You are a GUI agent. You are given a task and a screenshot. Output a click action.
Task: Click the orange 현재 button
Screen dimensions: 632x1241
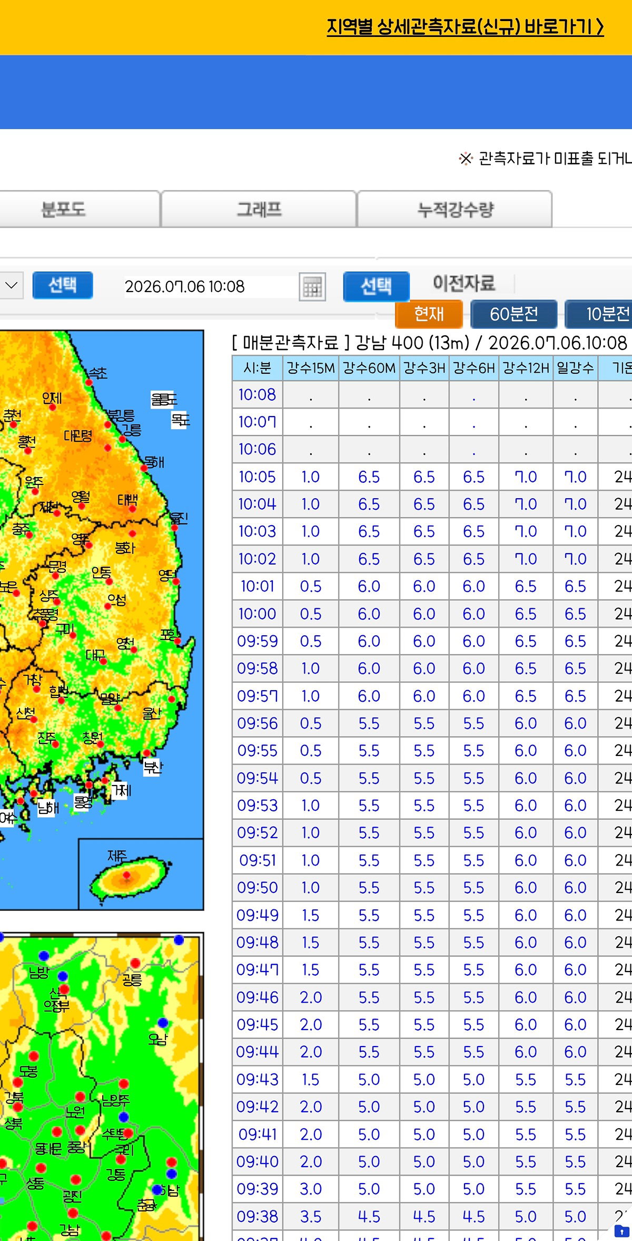coord(429,314)
